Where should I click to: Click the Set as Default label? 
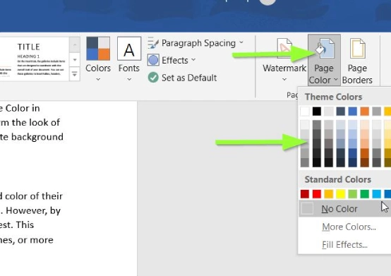click(x=189, y=78)
